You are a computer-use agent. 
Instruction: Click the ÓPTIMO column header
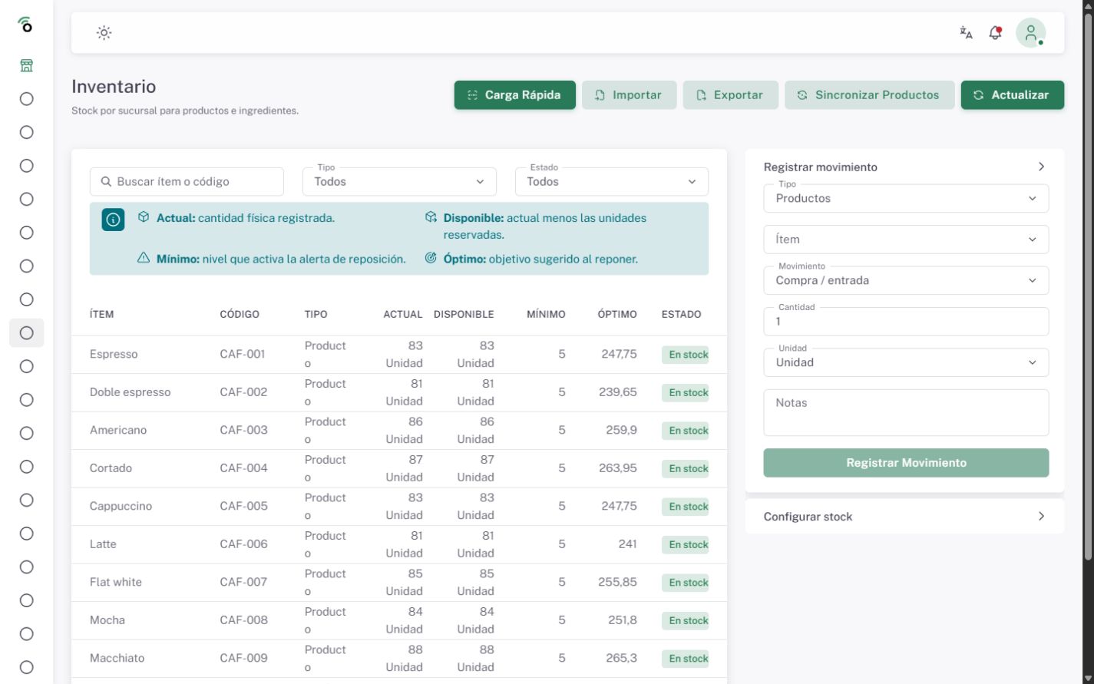617,314
